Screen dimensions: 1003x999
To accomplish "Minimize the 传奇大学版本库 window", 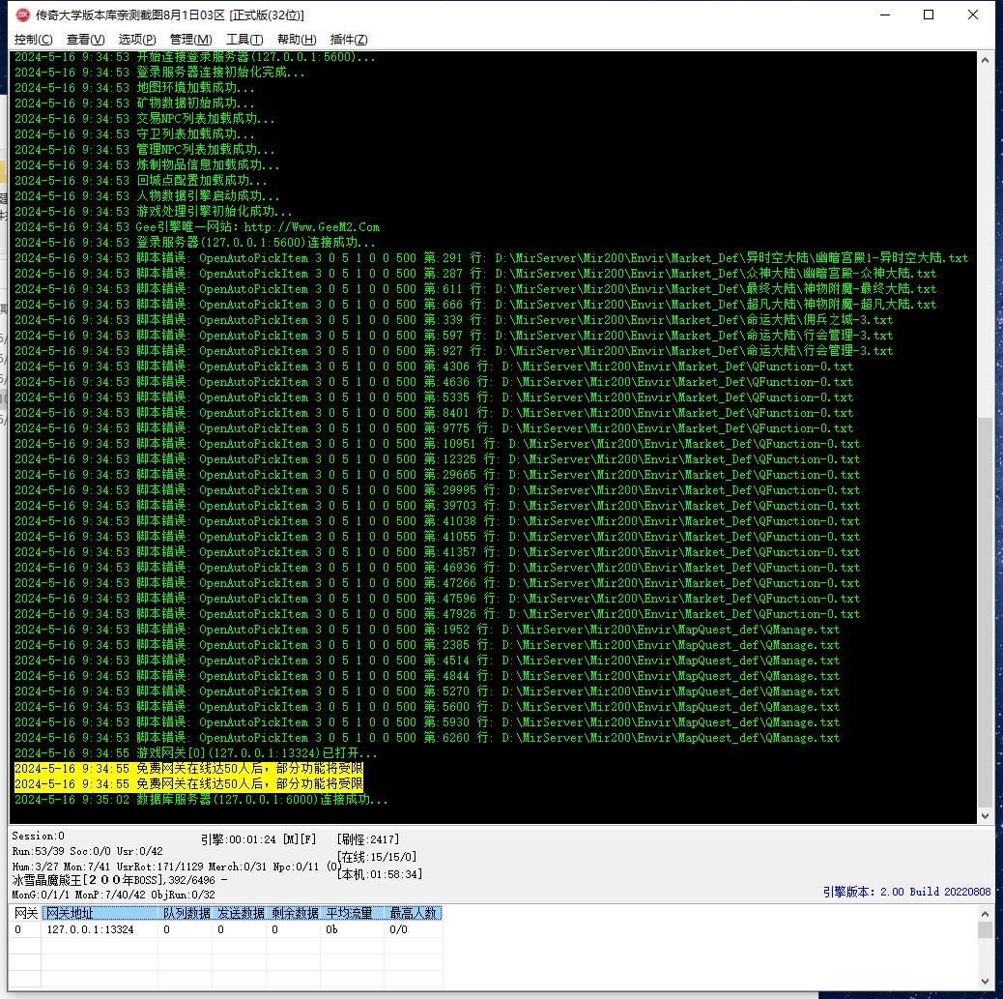I will point(885,15).
